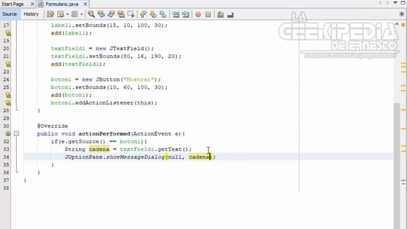
Task: Click the yellow file status square at top of error stripe
Action: [x=403, y=25]
